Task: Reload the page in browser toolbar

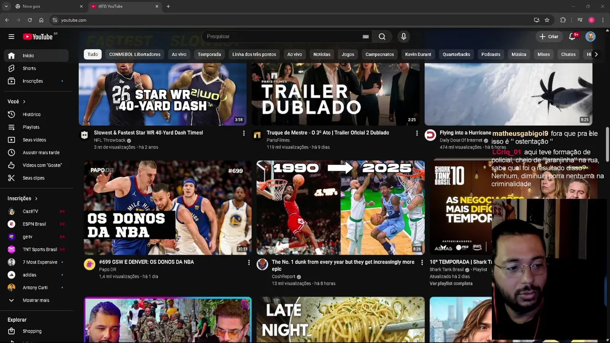Action: (x=30, y=20)
